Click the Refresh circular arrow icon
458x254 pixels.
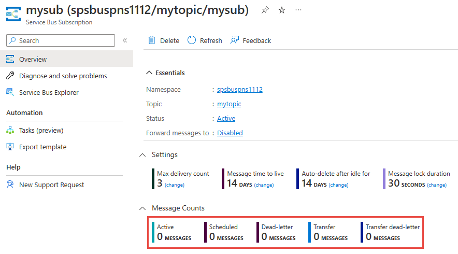click(192, 40)
